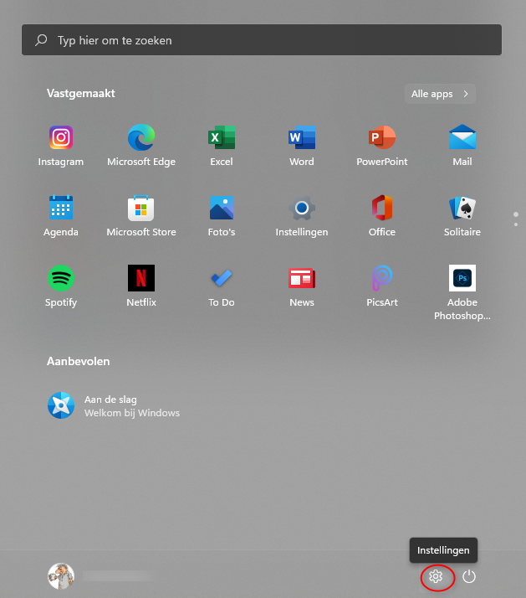Go to next pinned page via lower dot
This screenshot has height=598, width=526.
(x=516, y=224)
